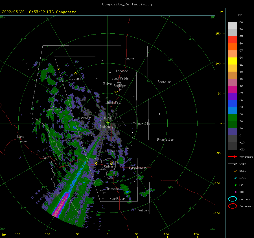The image size is (254, 238).
Task: Click the dBZ legend heading
Action: [239, 15]
